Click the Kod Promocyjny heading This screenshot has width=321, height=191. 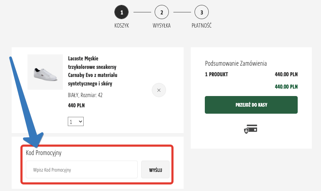(44, 153)
